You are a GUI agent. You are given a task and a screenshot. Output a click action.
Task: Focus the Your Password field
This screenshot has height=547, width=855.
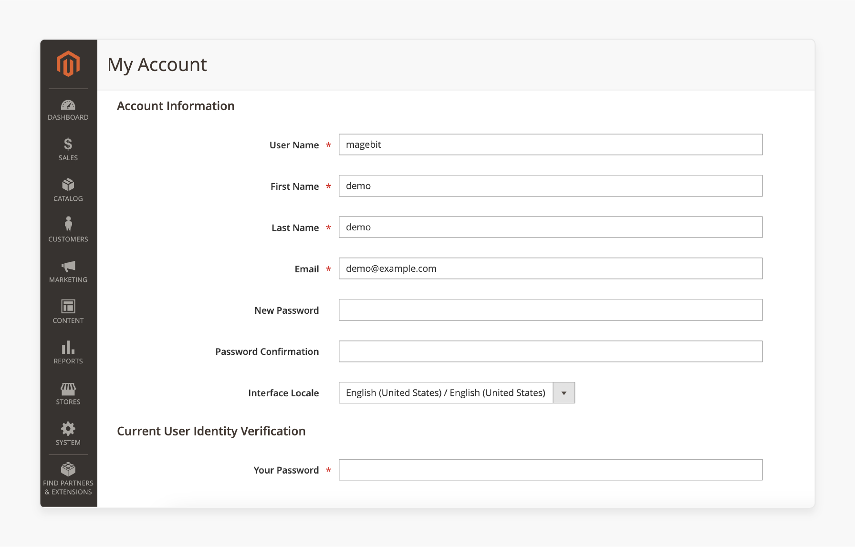coord(551,470)
